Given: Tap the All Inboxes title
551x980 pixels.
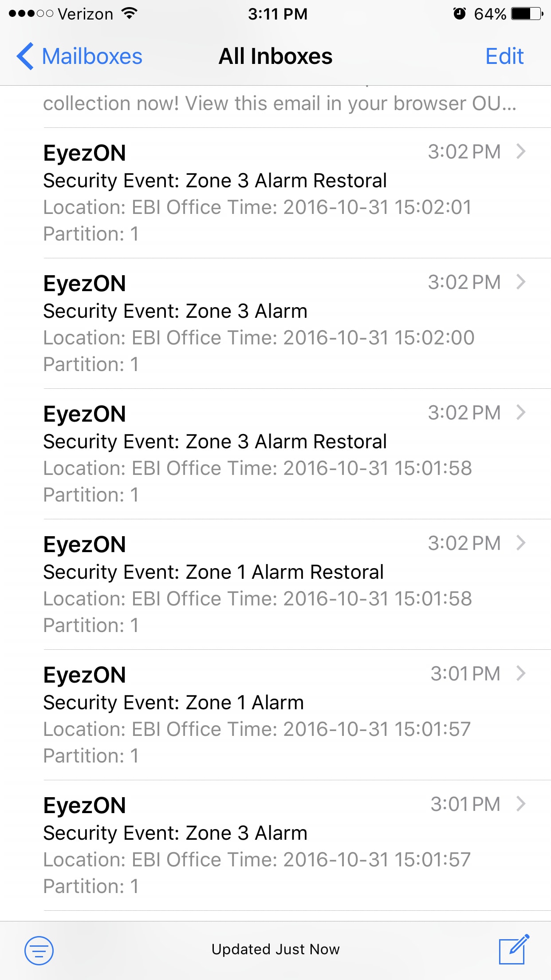Looking at the screenshot, I should coord(275,56).
